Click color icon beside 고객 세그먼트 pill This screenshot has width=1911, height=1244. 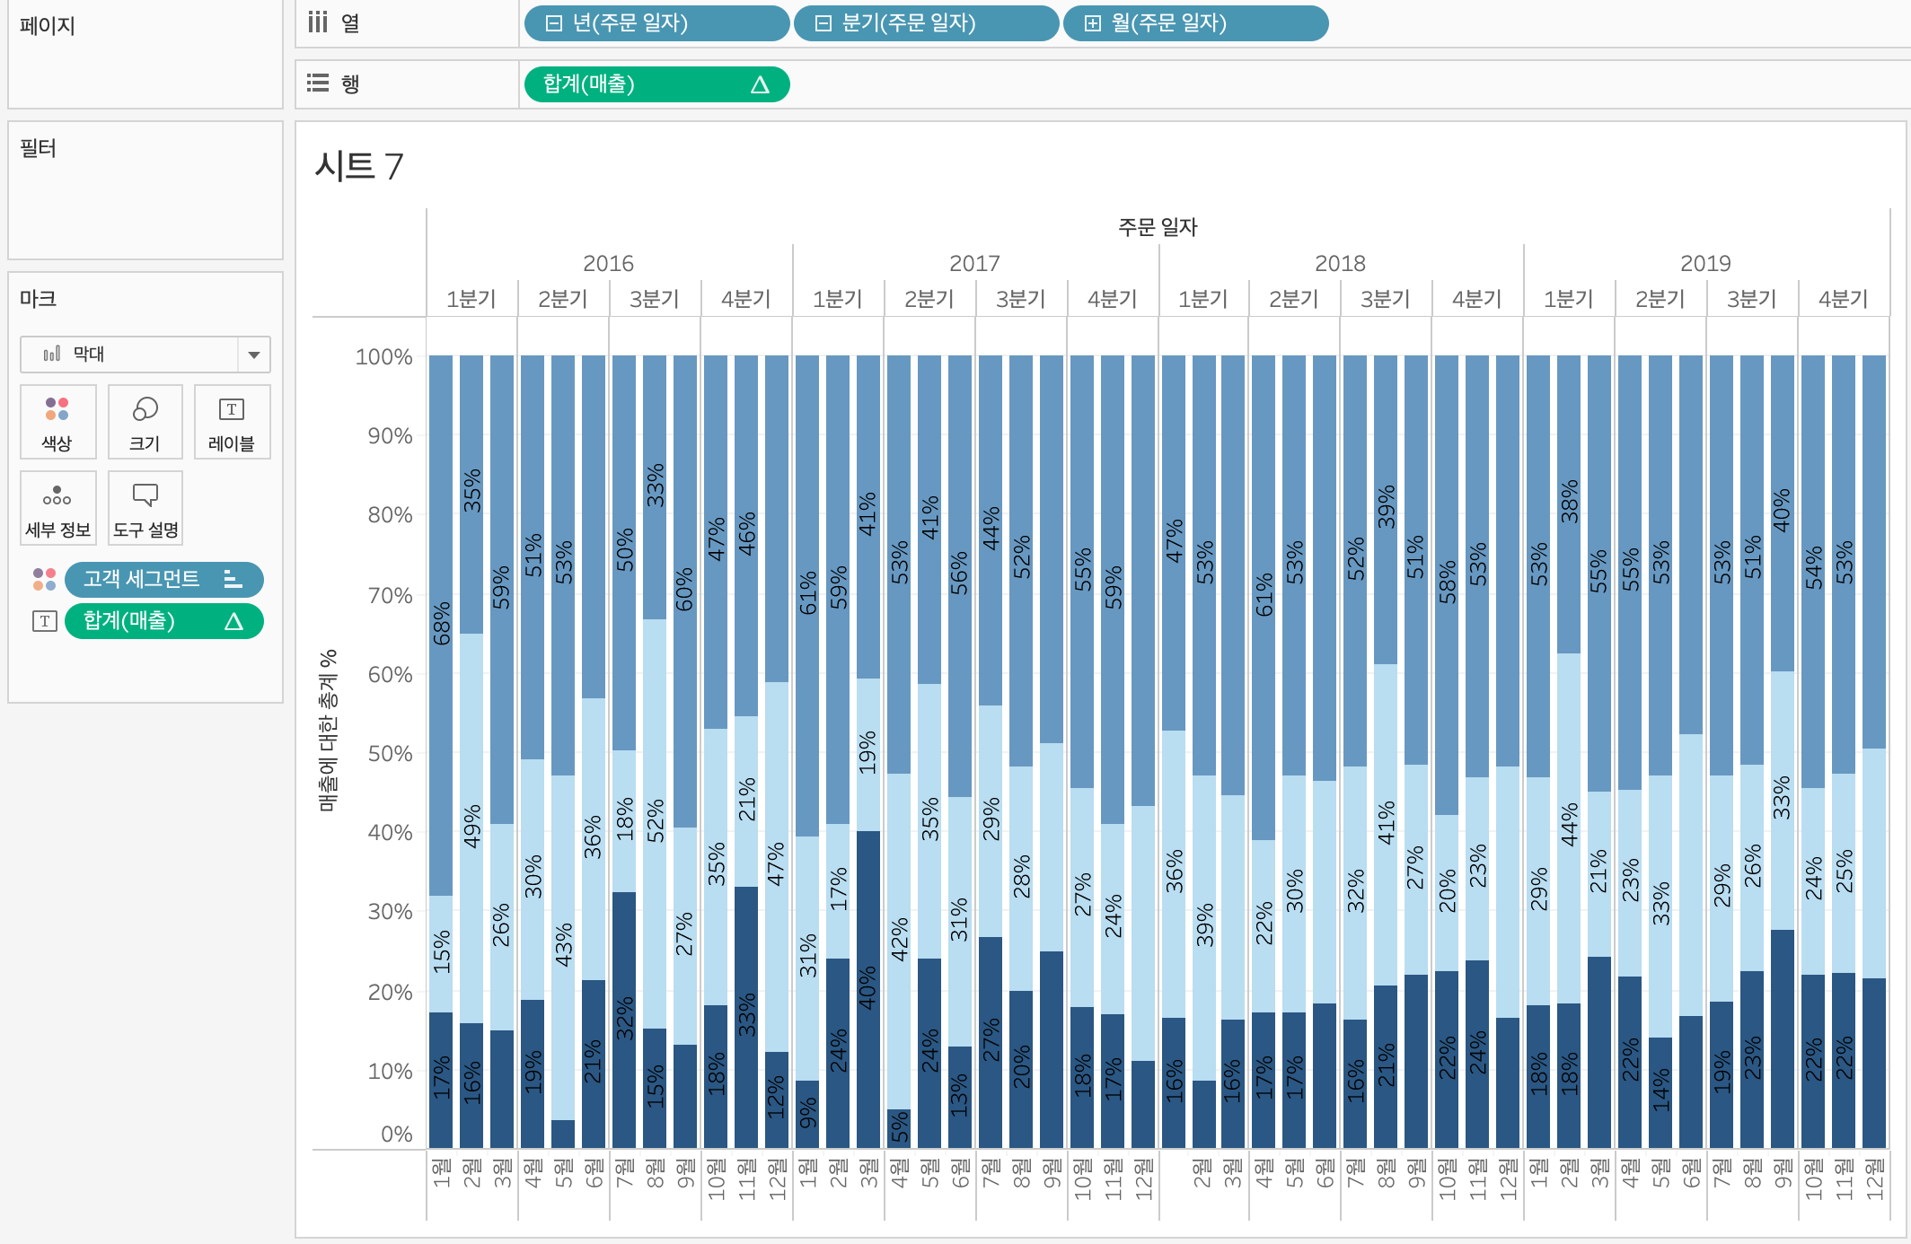coord(44,579)
